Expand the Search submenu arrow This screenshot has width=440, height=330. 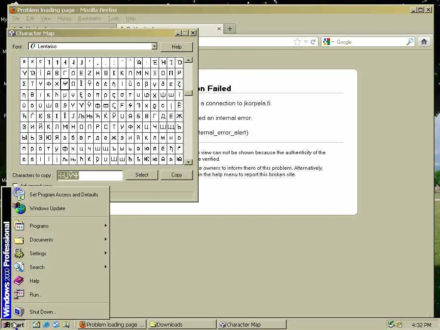click(x=106, y=266)
